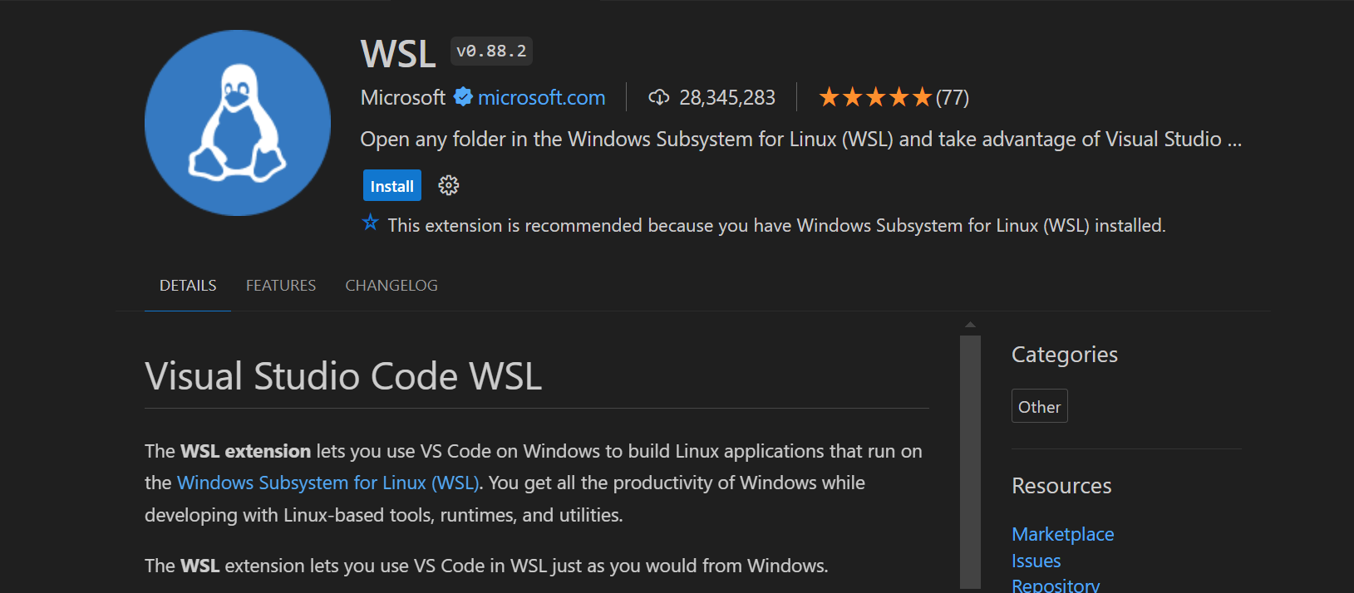
Task: Click the version label v0.88.2
Action: tap(491, 51)
